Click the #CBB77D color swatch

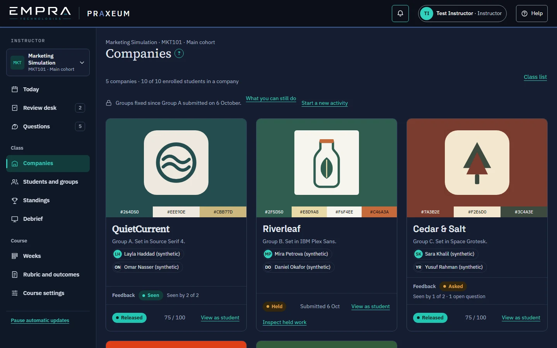point(223,212)
